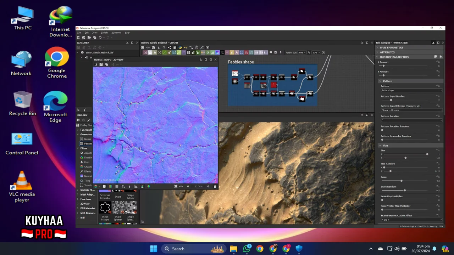Viewport: 454px width, 255px height.
Task: Open Microsoft Edge desktop shortcut
Action: pyautogui.click(x=55, y=107)
